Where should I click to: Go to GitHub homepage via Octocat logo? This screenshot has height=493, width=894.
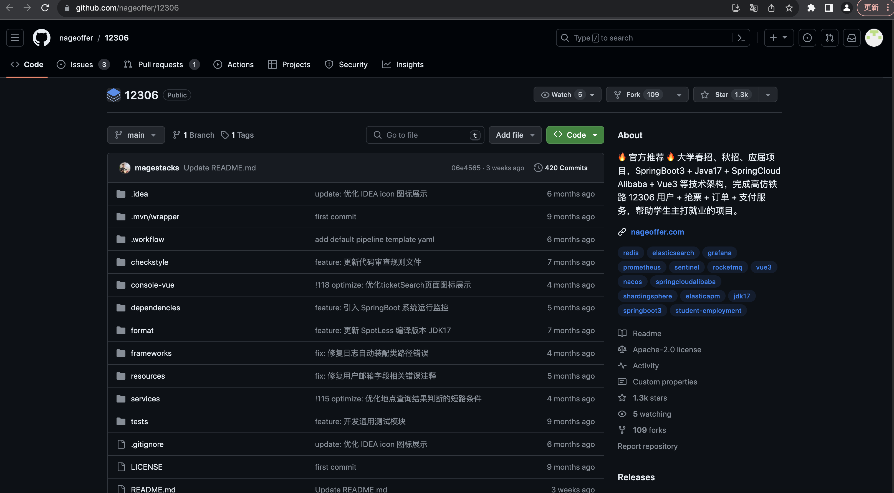41,37
